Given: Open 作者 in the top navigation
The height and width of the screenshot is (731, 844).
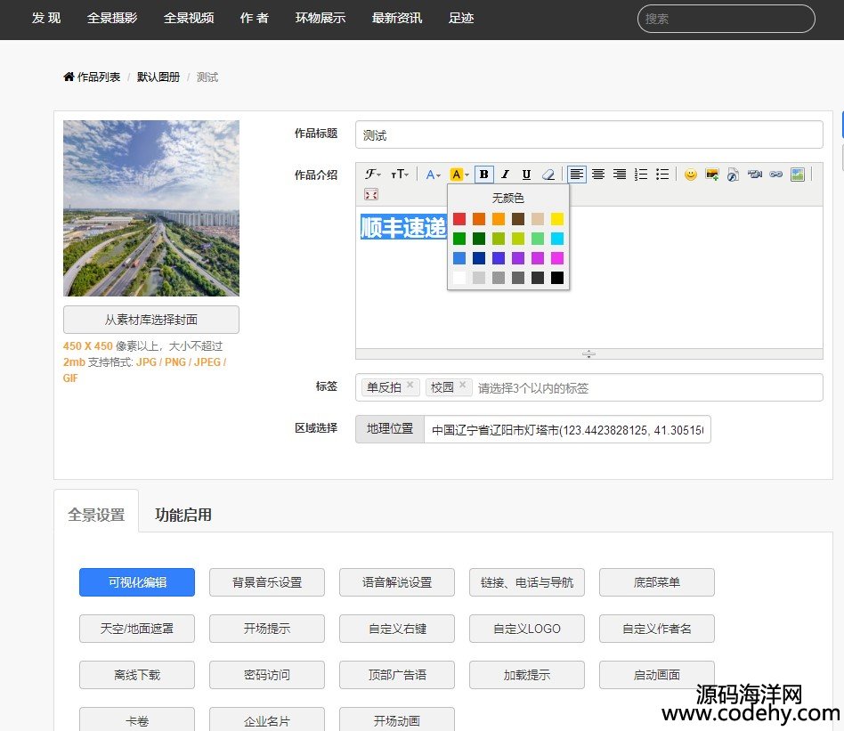Looking at the screenshot, I should coord(254,19).
